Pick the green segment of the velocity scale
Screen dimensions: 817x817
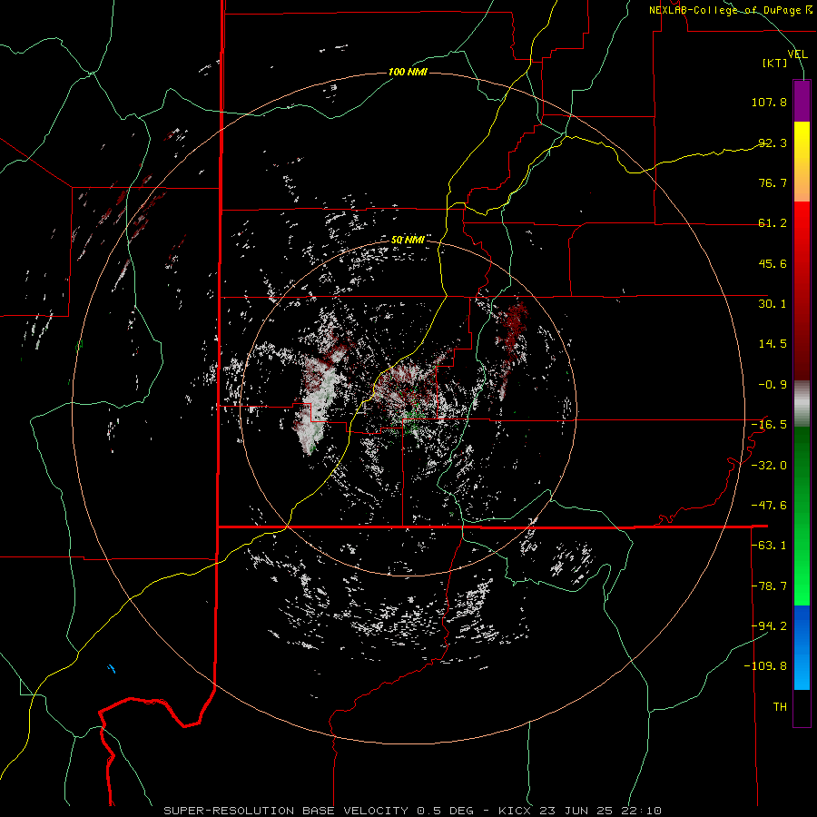tap(802, 516)
